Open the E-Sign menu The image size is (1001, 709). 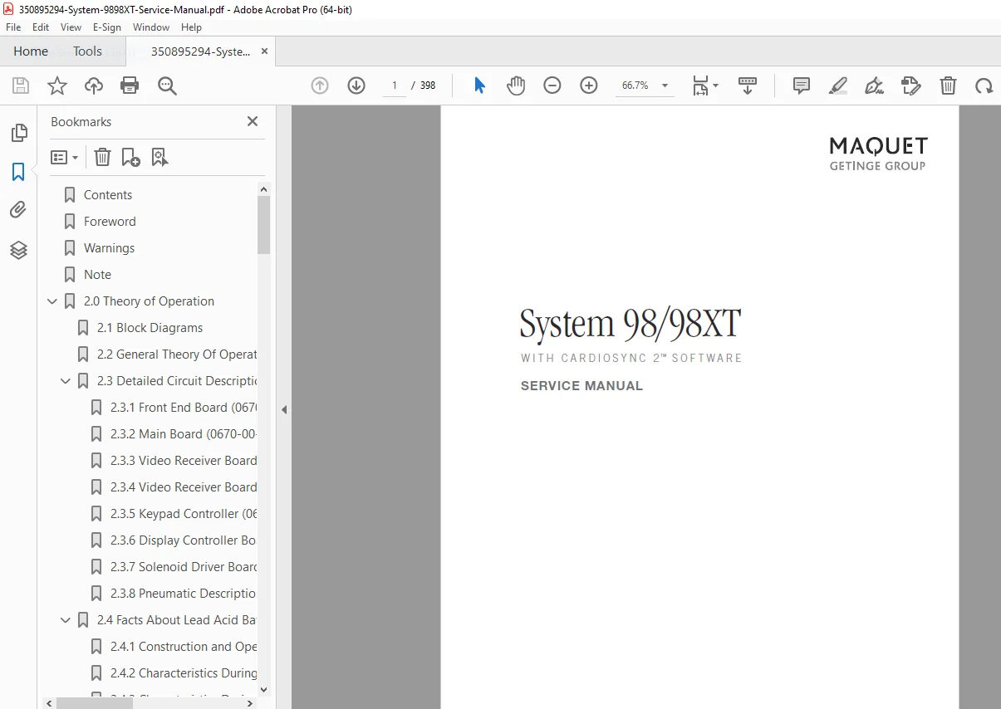[107, 27]
